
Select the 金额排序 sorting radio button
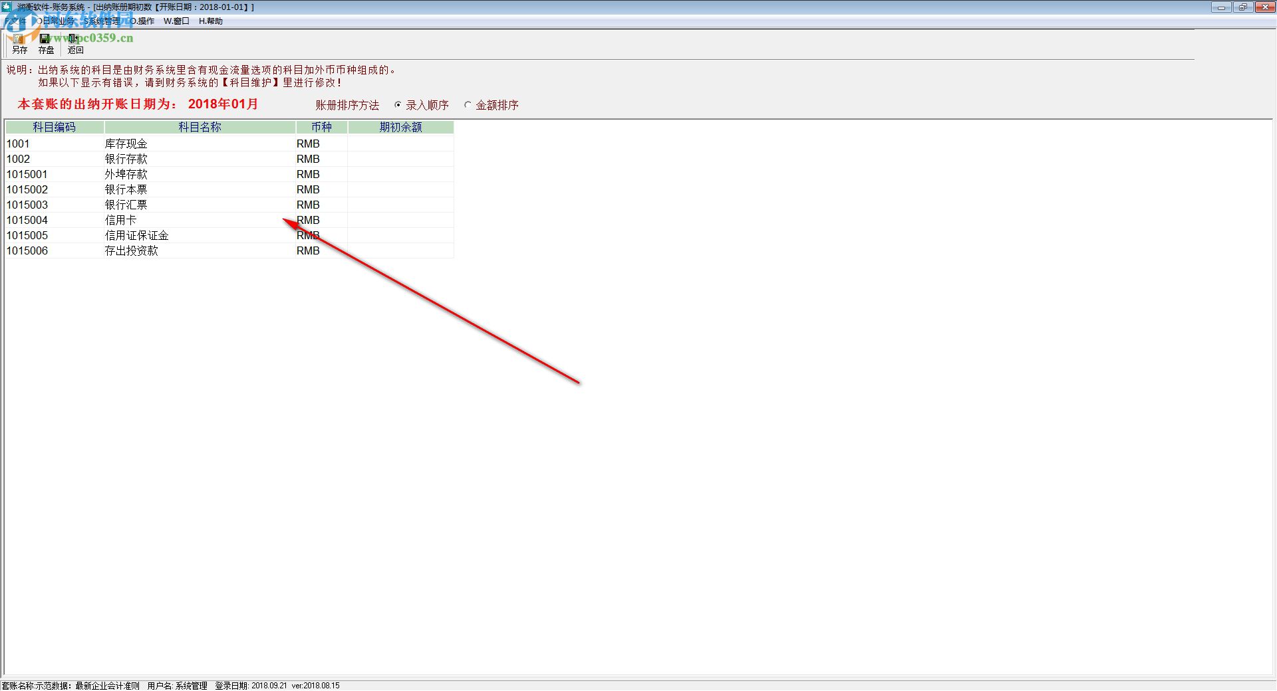click(468, 105)
